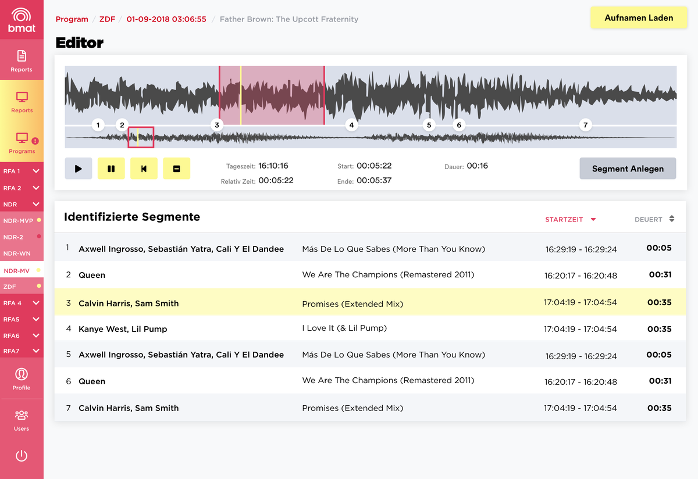Toggle the yellow status dot on NDR-MVP
Image resolution: width=698 pixels, height=479 pixels.
39,220
